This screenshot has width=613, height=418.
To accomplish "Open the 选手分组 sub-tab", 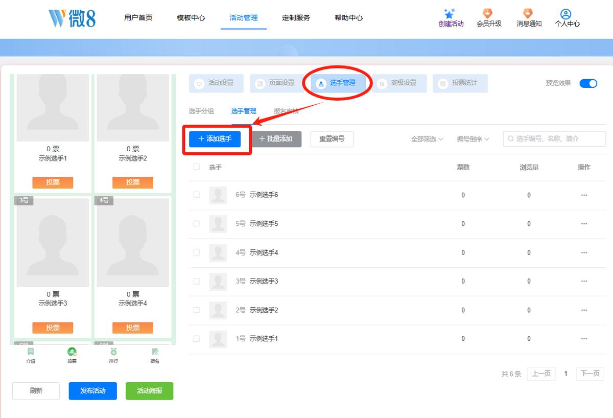I will pyautogui.click(x=201, y=111).
